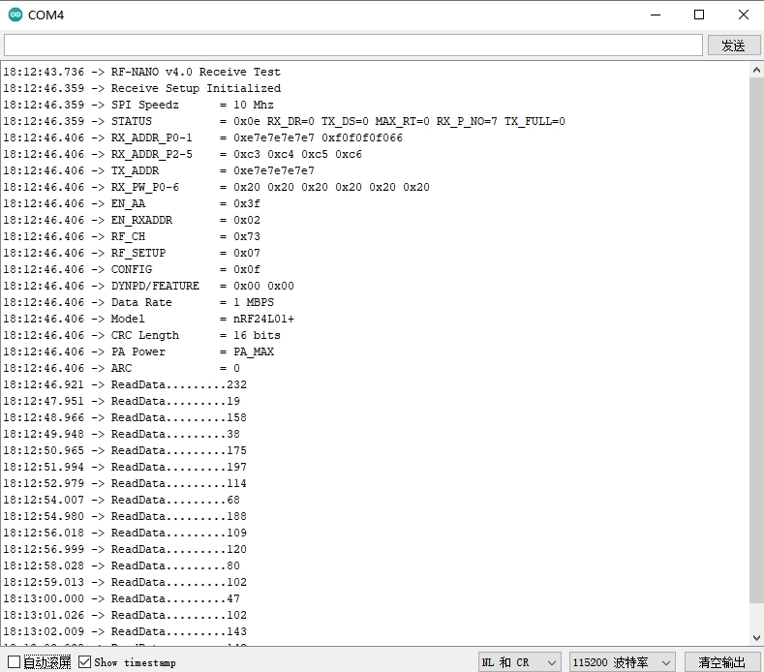The height and width of the screenshot is (672, 764).
Task: Click the ReadData line with value 47
Action: (x=121, y=599)
